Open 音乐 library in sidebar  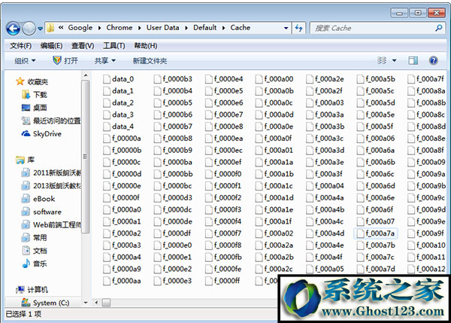(35, 264)
